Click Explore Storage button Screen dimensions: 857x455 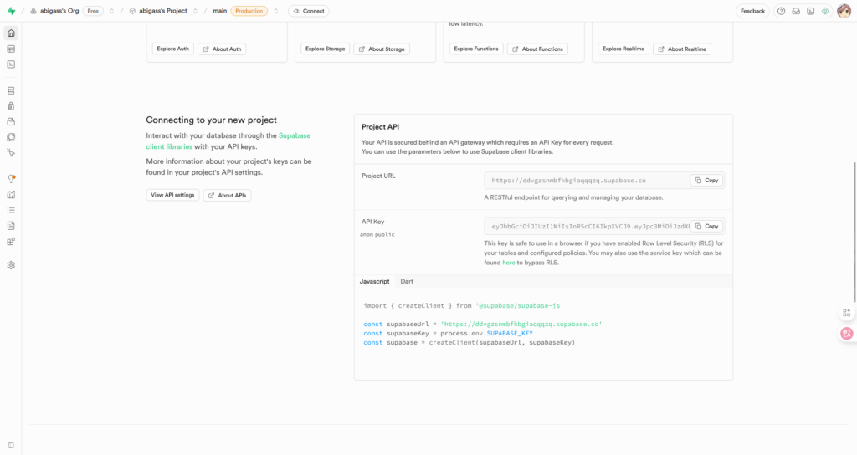pyautogui.click(x=326, y=49)
